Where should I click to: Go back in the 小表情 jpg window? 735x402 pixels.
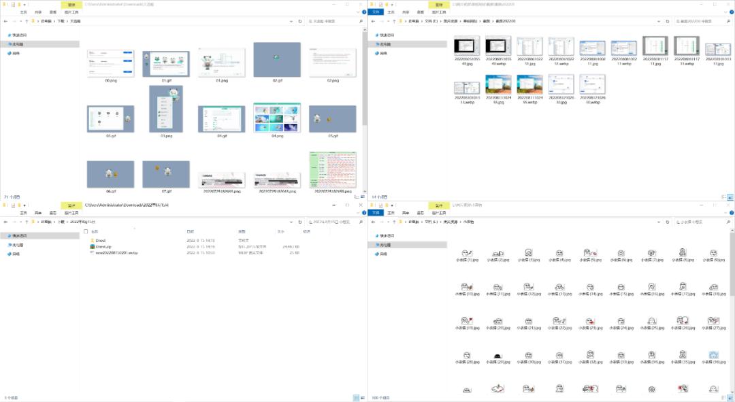click(373, 222)
